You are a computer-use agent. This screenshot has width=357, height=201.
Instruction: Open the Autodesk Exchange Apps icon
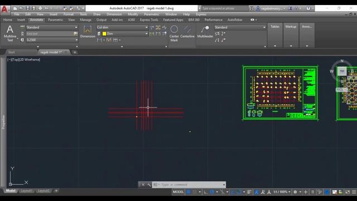[x=290, y=8]
